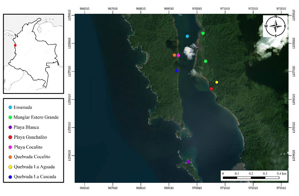Image resolution: width=299 pixels, height=196 pixels.
Task: Select the purple Playa Blanca map marker
Action: 188,162
